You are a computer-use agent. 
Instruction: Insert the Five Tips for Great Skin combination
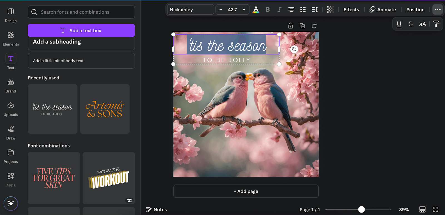pyautogui.click(x=54, y=178)
